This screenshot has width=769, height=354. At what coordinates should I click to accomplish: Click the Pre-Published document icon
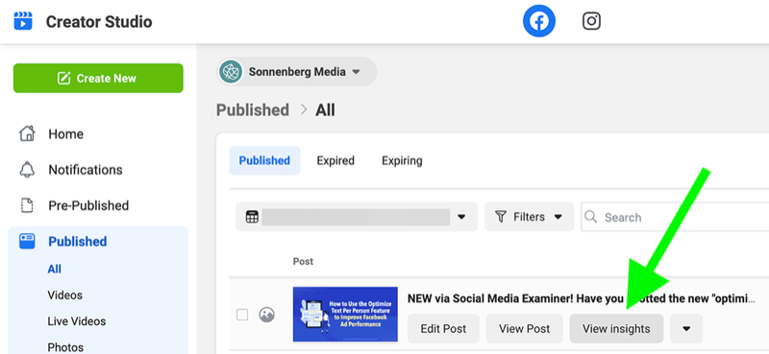pyautogui.click(x=27, y=205)
